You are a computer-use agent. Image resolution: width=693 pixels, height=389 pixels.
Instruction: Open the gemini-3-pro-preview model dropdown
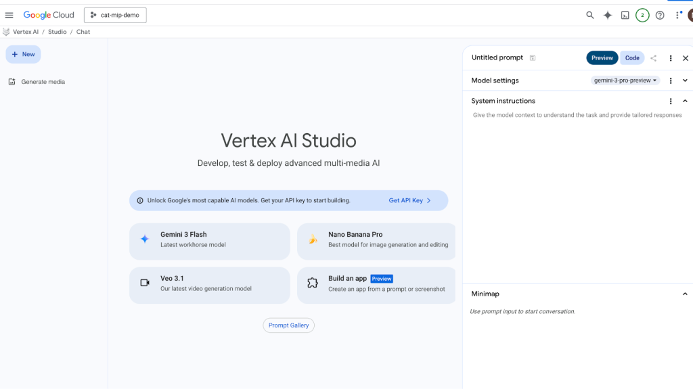[x=625, y=81]
